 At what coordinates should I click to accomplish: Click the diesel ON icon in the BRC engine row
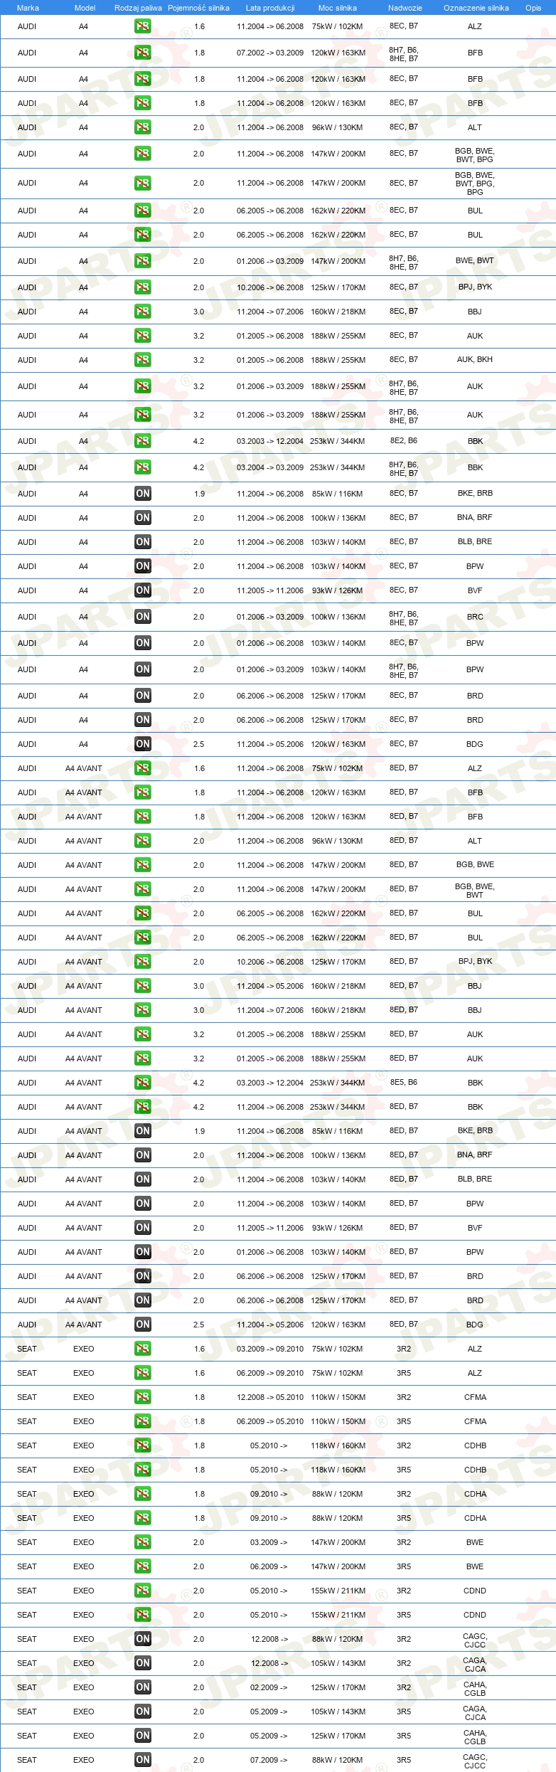pyautogui.click(x=142, y=617)
